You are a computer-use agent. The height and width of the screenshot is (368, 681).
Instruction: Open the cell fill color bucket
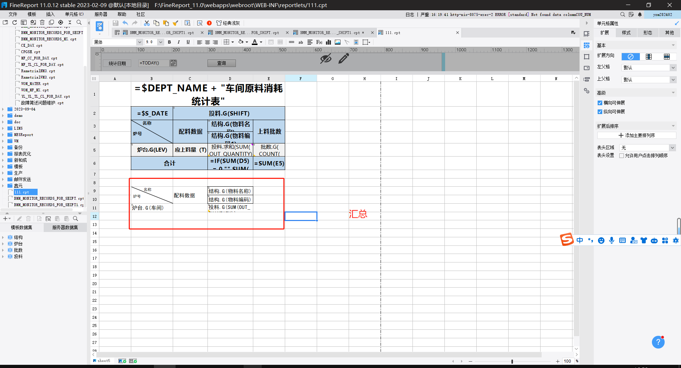(x=241, y=42)
